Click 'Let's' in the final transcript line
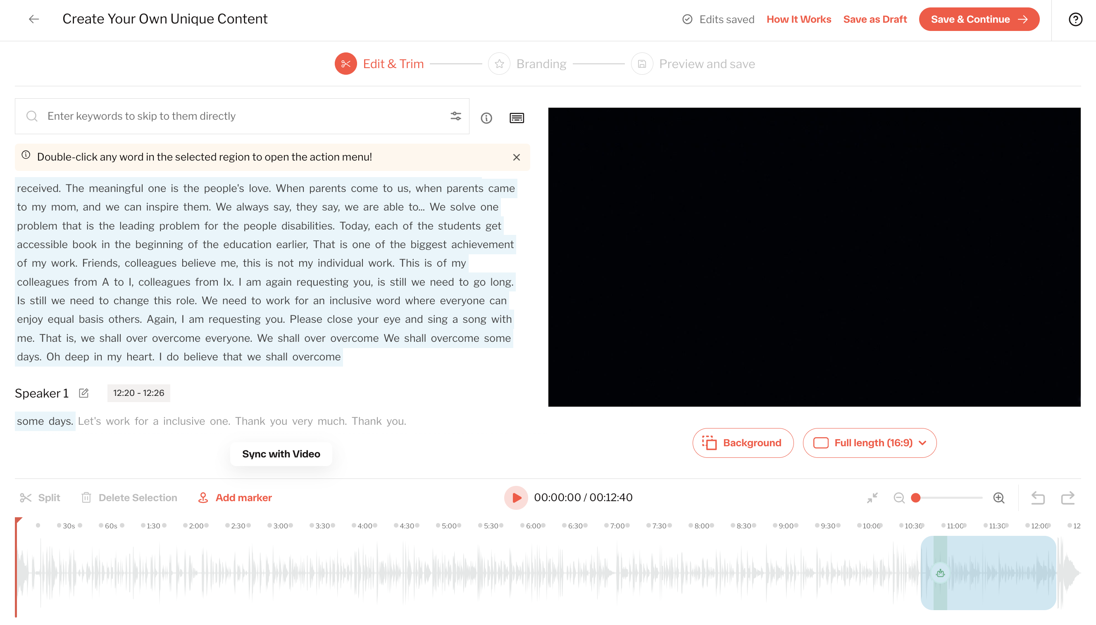The width and height of the screenshot is (1096, 625). (89, 421)
